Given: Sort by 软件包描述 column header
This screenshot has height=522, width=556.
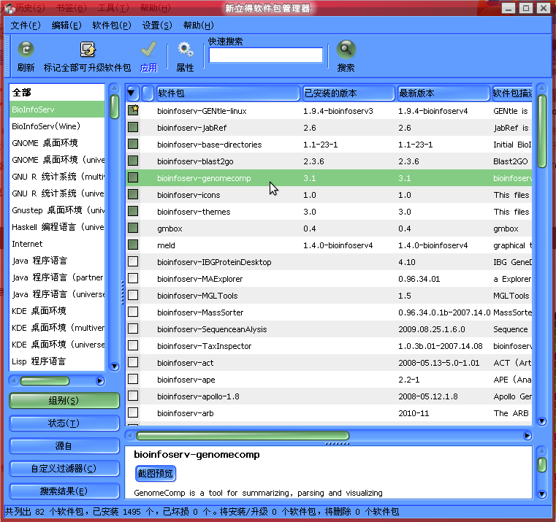Looking at the screenshot, I should point(511,93).
